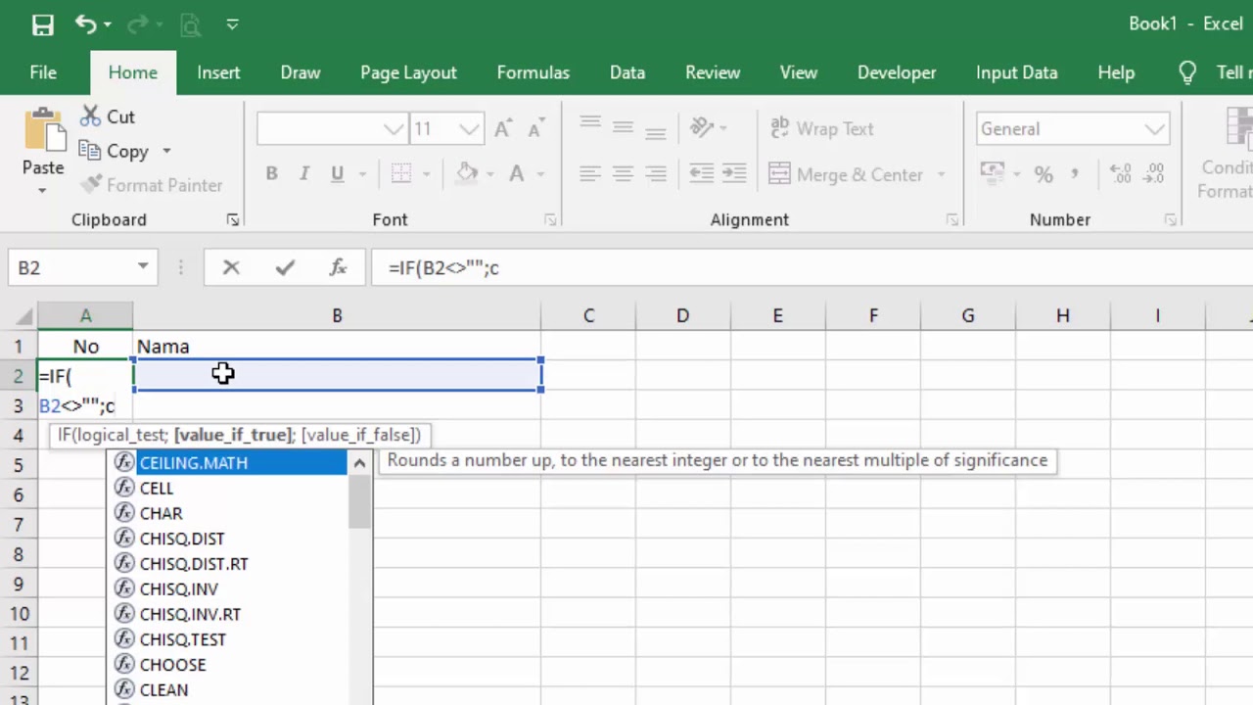Click Decrease Indent icon
This screenshot has height=705, width=1253.
(702, 174)
